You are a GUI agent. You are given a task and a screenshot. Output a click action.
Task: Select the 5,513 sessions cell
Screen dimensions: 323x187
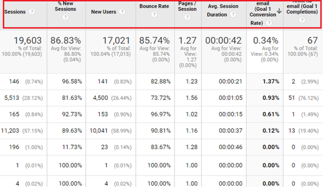pyautogui.click(x=12, y=98)
